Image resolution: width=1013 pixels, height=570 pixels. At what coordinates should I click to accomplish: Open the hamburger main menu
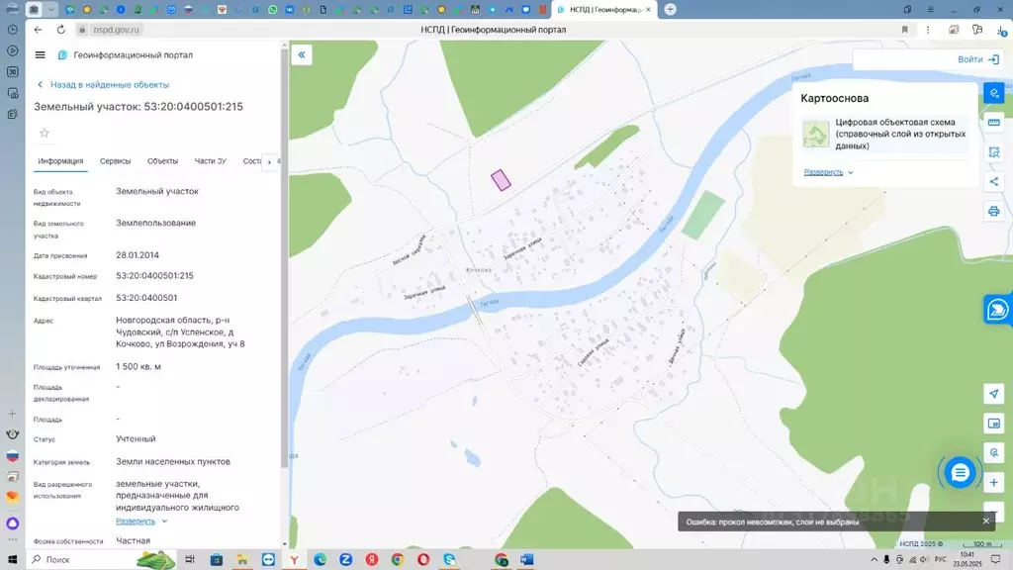[x=40, y=55]
